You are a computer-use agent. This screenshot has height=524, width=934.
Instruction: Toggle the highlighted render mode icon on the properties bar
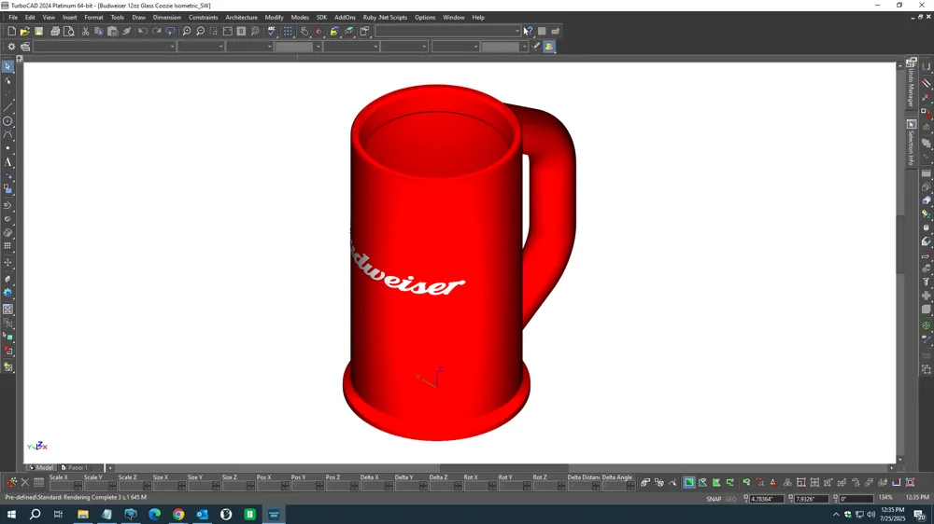tap(549, 47)
